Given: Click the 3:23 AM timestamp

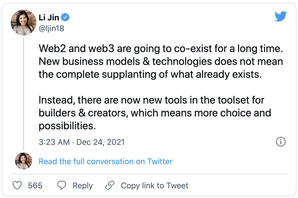Looking at the screenshot, I should (x=54, y=142).
